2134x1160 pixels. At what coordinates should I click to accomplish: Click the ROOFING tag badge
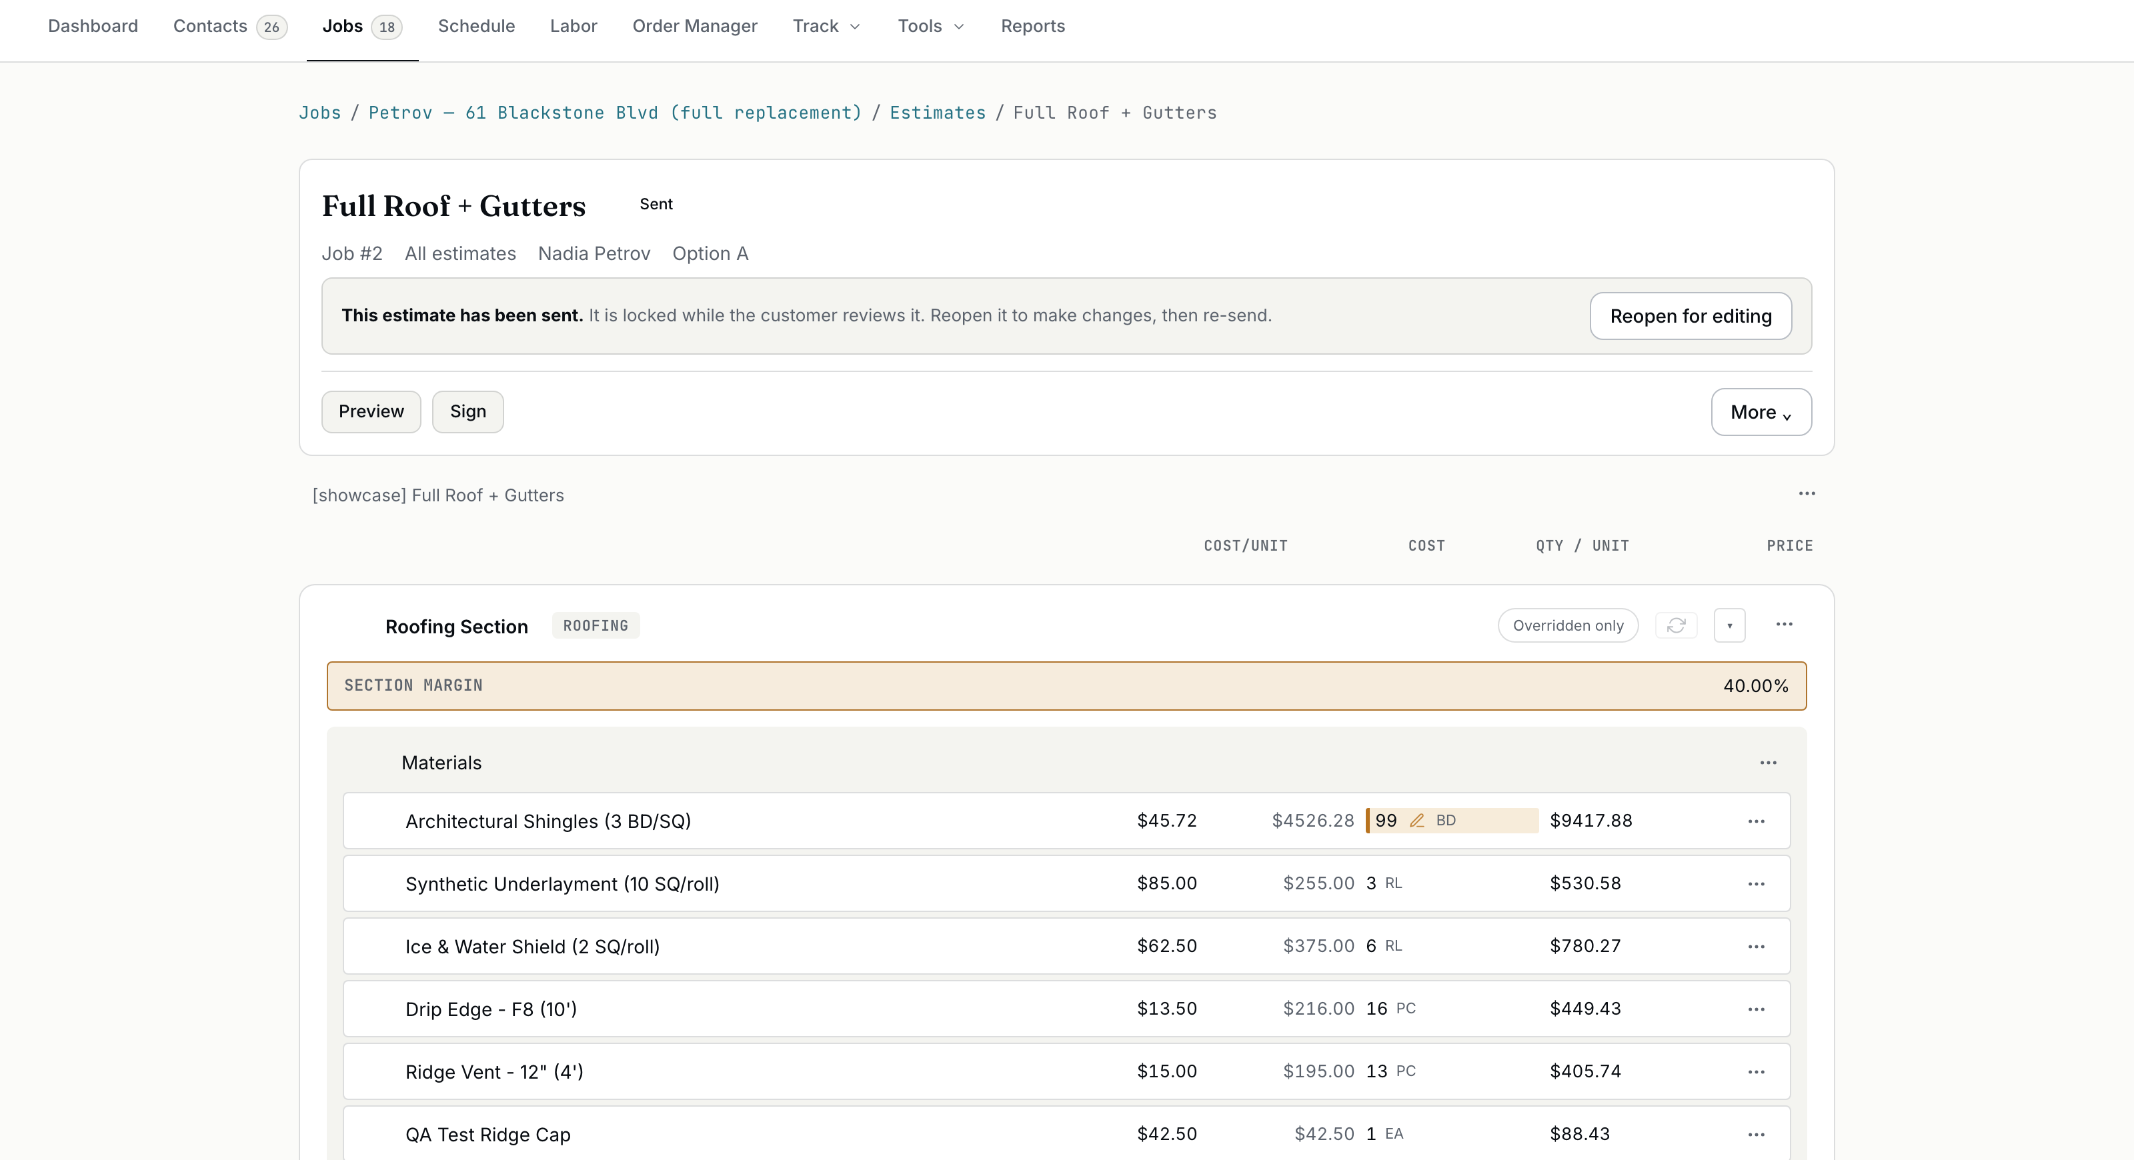pyautogui.click(x=596, y=626)
